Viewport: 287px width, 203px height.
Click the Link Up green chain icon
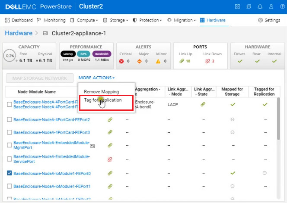pyautogui.click(x=182, y=61)
